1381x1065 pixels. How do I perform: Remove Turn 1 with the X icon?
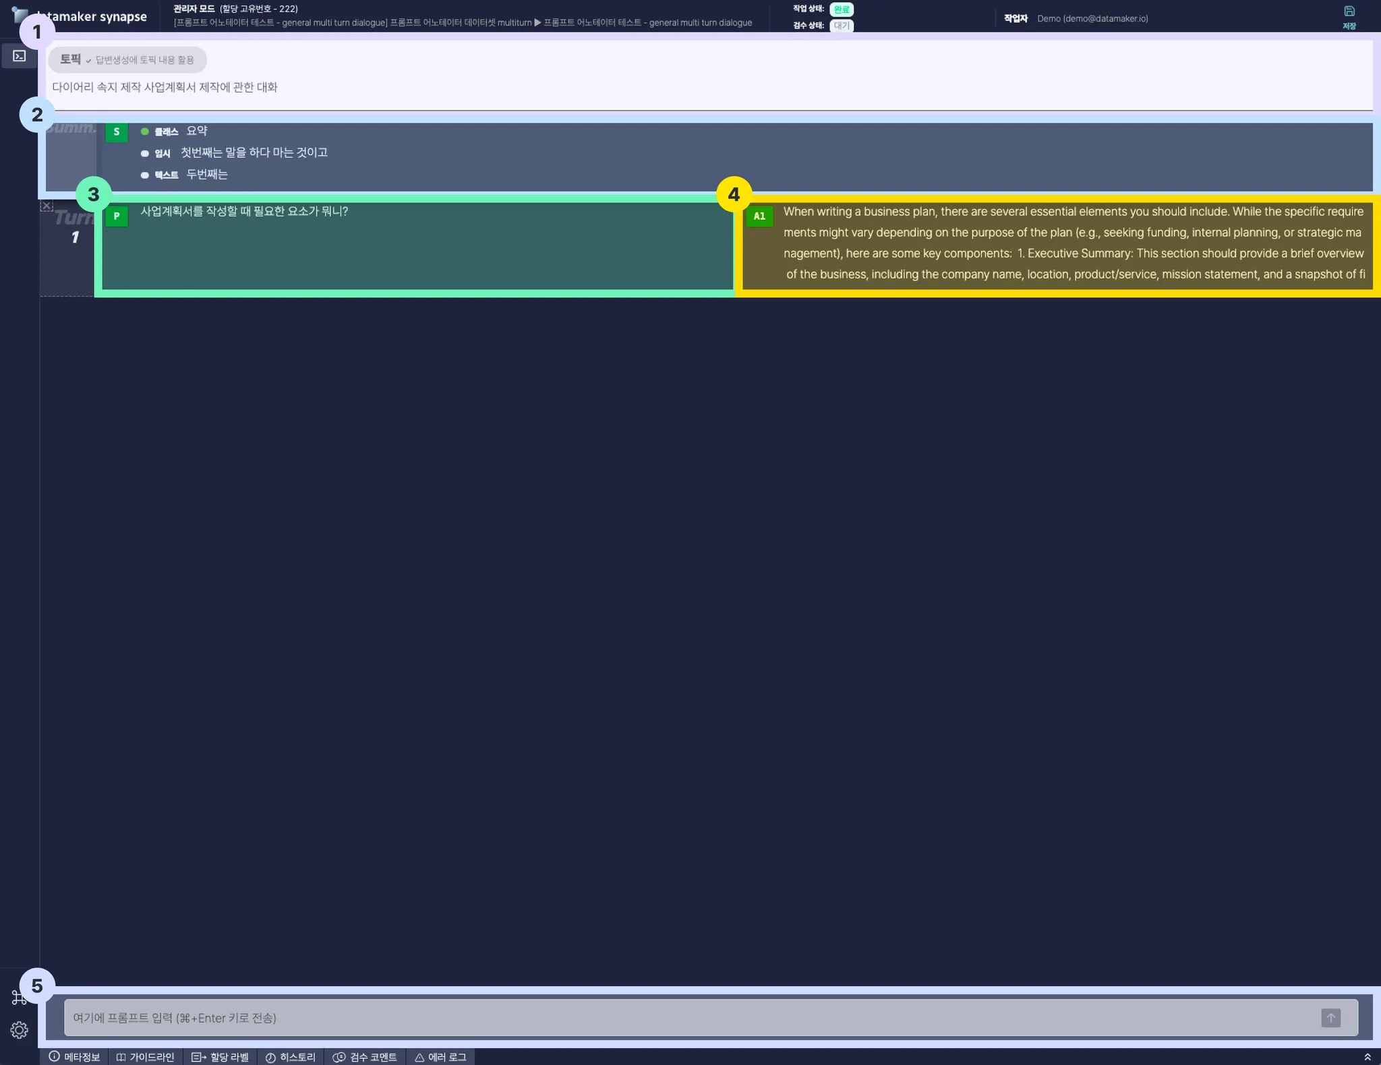coord(47,206)
